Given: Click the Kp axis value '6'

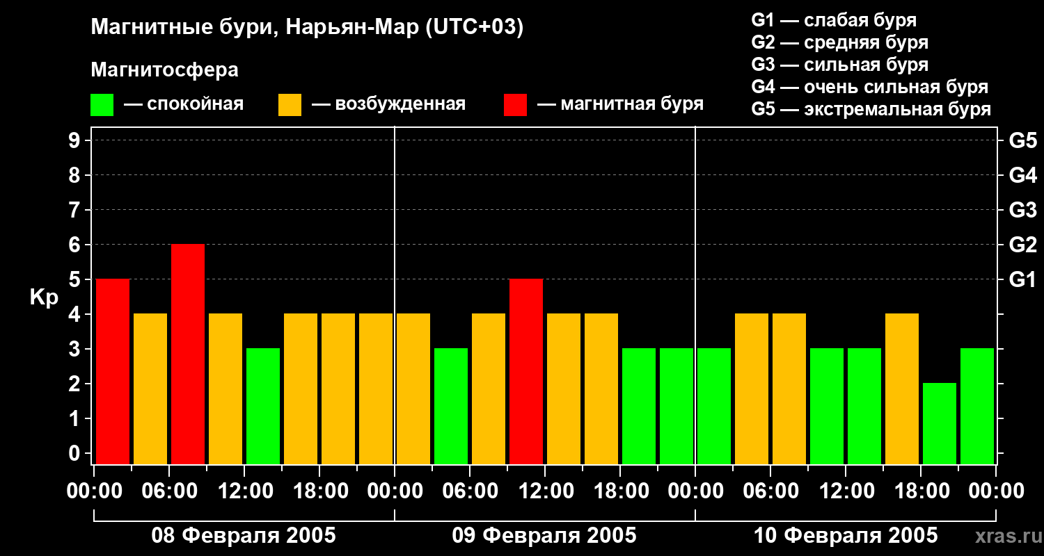Looking at the screenshot, I should pyautogui.click(x=75, y=245).
